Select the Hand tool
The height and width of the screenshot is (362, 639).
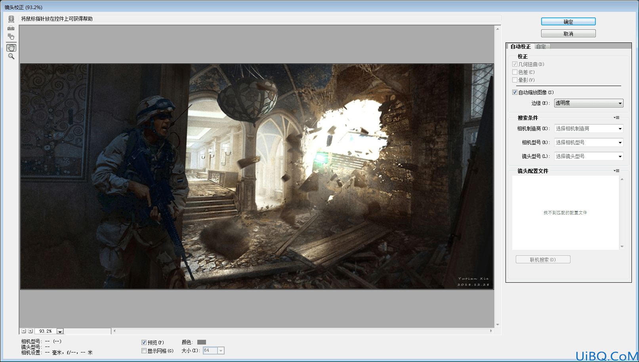coord(11,48)
